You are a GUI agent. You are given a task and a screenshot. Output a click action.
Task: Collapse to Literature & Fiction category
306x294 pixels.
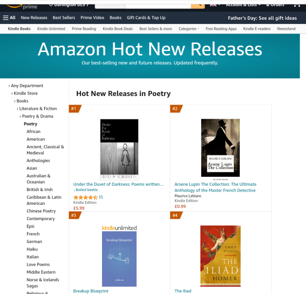tap(38, 109)
